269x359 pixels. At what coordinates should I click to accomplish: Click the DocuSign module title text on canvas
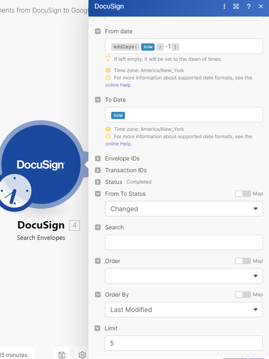(41, 225)
